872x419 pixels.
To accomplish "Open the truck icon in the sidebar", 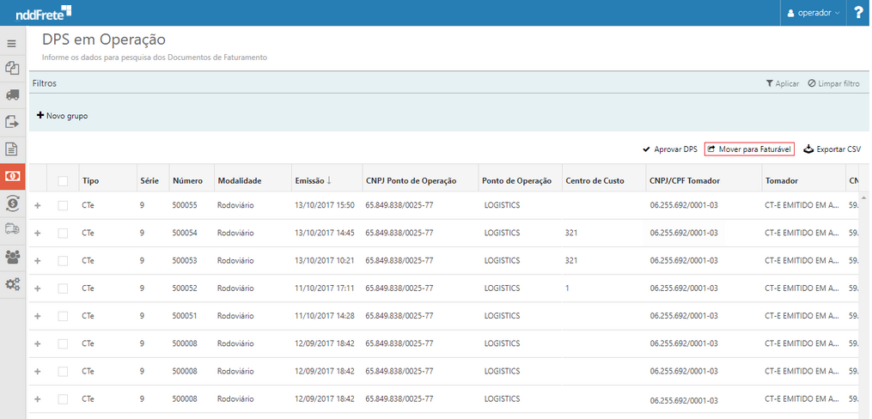I will click(12, 94).
